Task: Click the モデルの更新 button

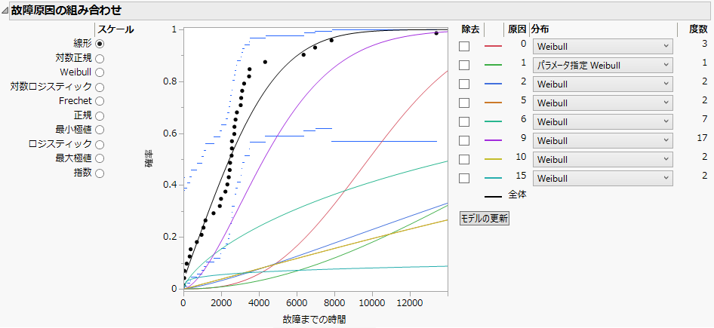Action: click(x=485, y=219)
